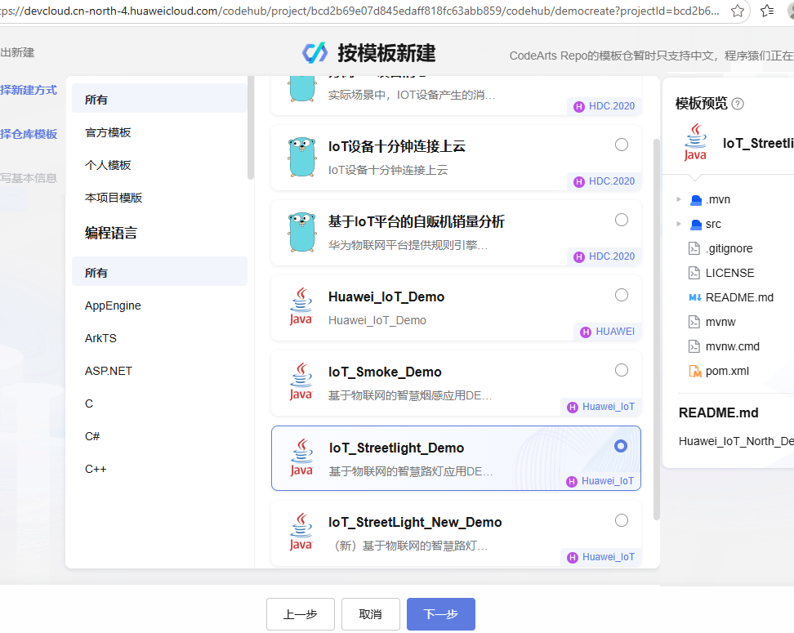Click the help icon next to 模板预览

click(x=738, y=104)
